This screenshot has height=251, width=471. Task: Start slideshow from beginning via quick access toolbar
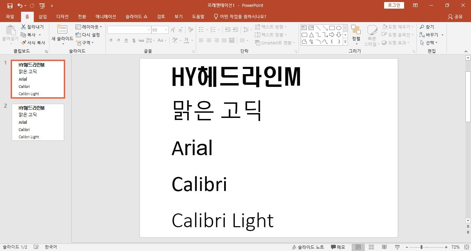[x=42, y=6]
